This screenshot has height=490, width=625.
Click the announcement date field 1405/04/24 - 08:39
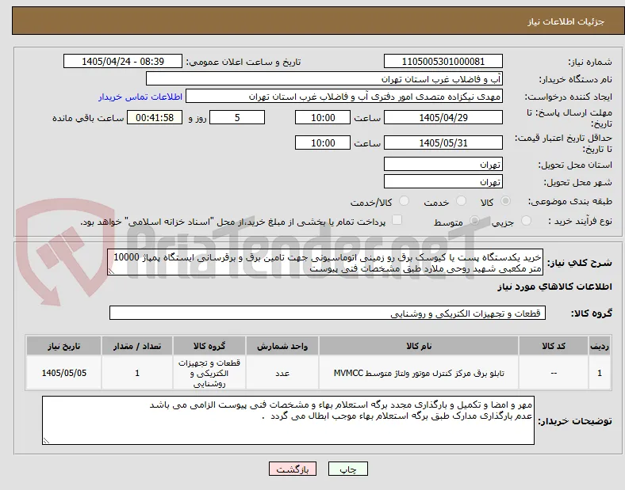click(x=123, y=62)
